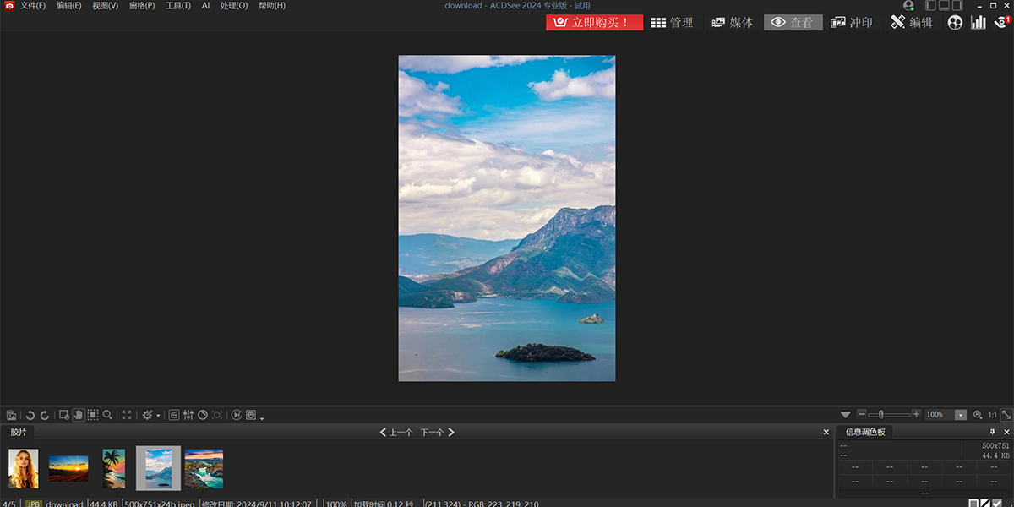Choose the magnifier zoom tool
The height and width of the screenshot is (507, 1014).
point(107,415)
